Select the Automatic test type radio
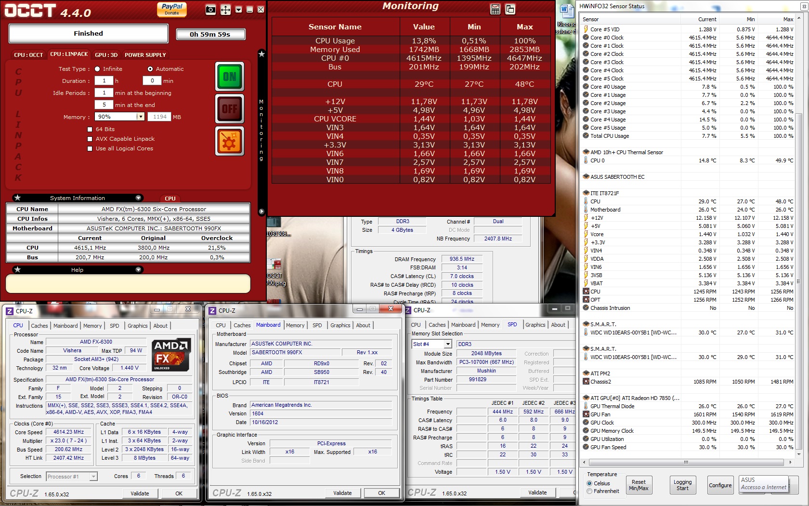This screenshot has width=809, height=506. point(150,69)
